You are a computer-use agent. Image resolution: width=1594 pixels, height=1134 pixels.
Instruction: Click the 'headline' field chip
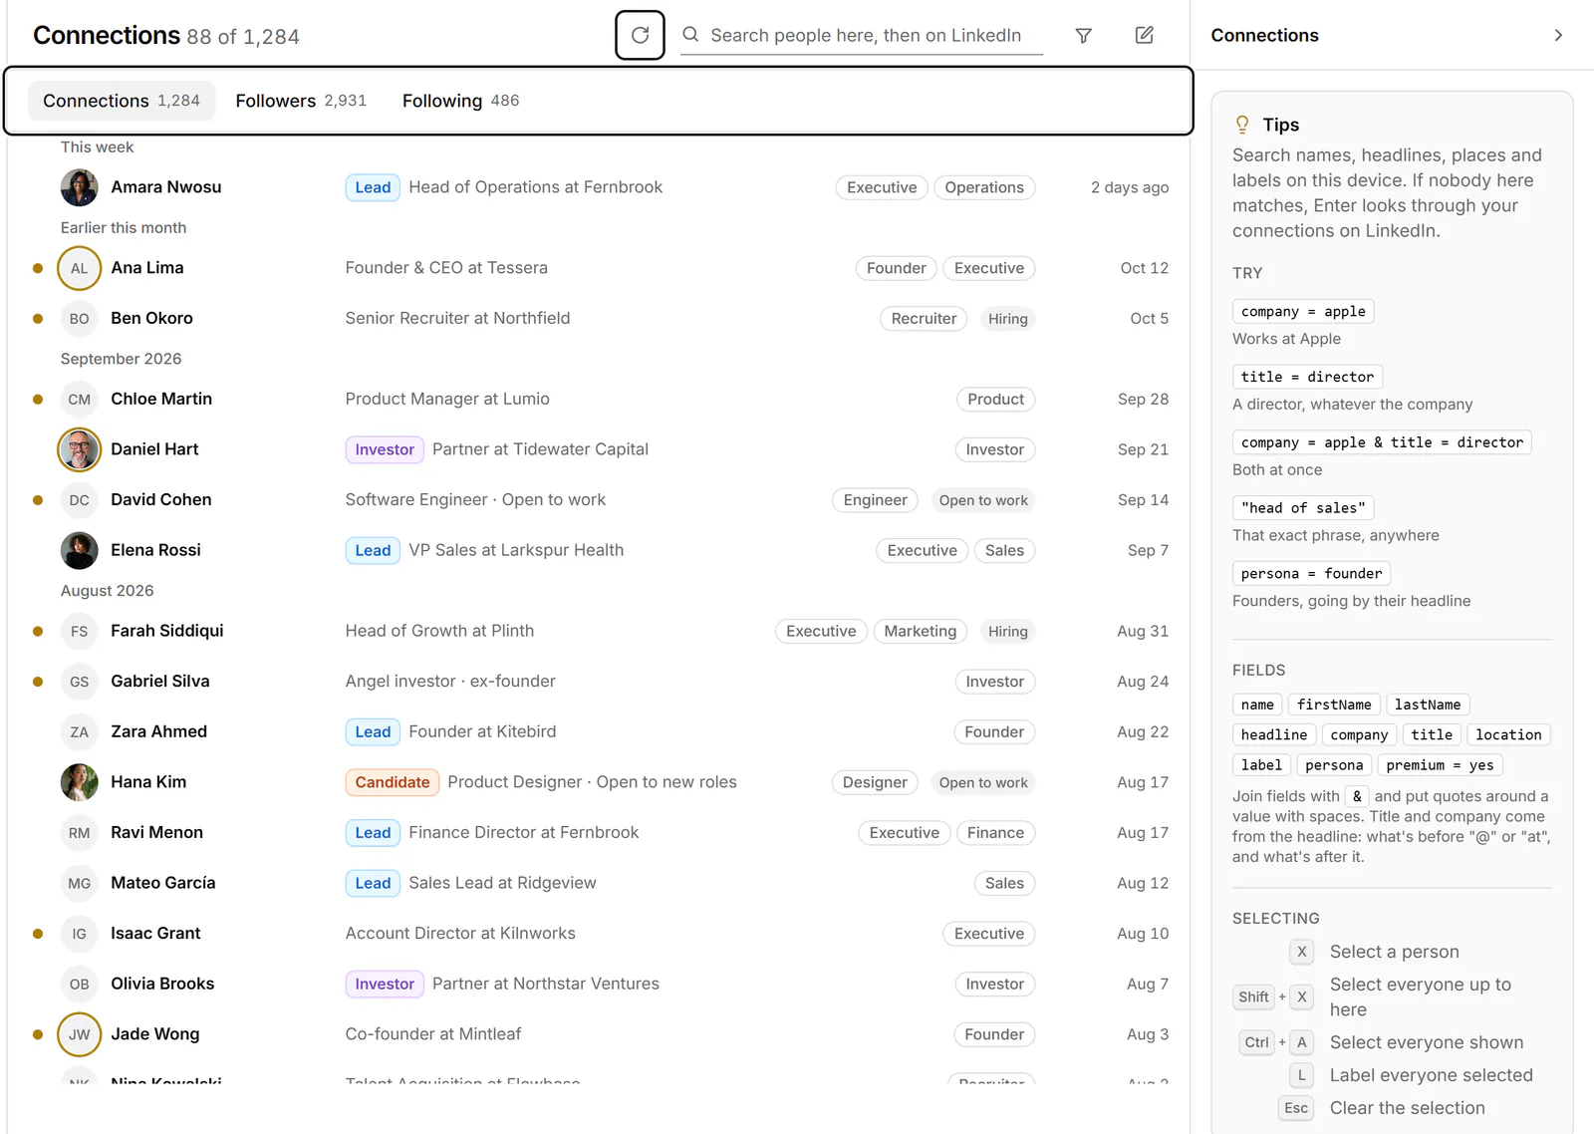1274,734
